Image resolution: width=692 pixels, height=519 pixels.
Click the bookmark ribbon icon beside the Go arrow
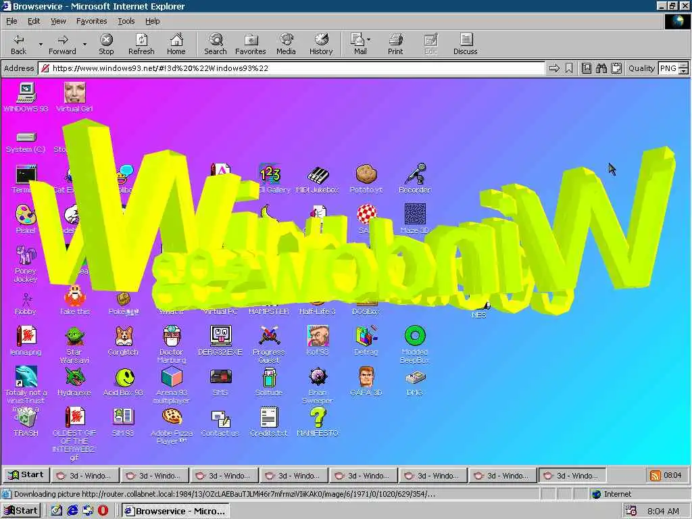pos(569,68)
